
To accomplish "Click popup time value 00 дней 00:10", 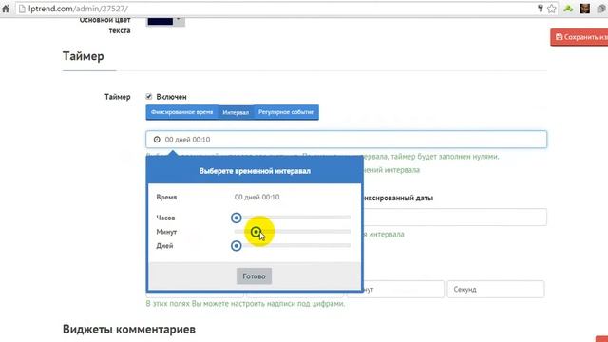I will [x=256, y=197].
